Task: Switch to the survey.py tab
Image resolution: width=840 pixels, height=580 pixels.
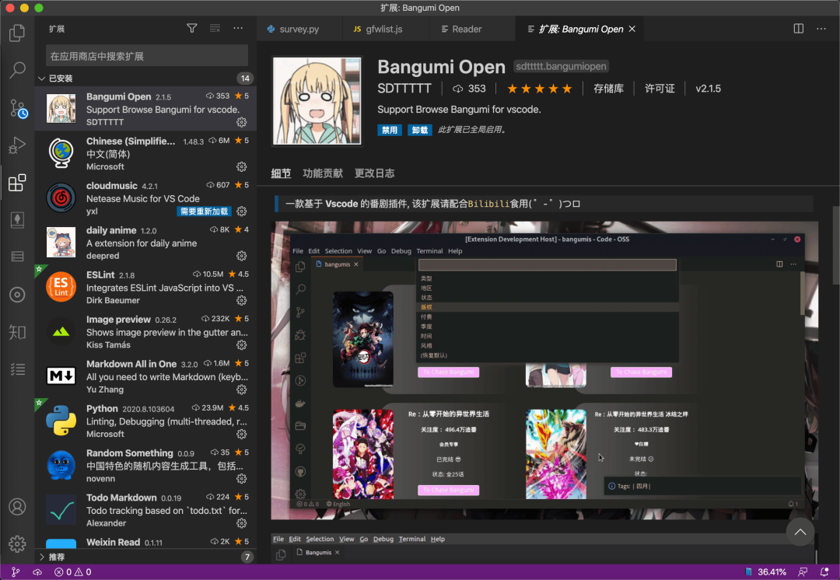Action: (x=298, y=28)
